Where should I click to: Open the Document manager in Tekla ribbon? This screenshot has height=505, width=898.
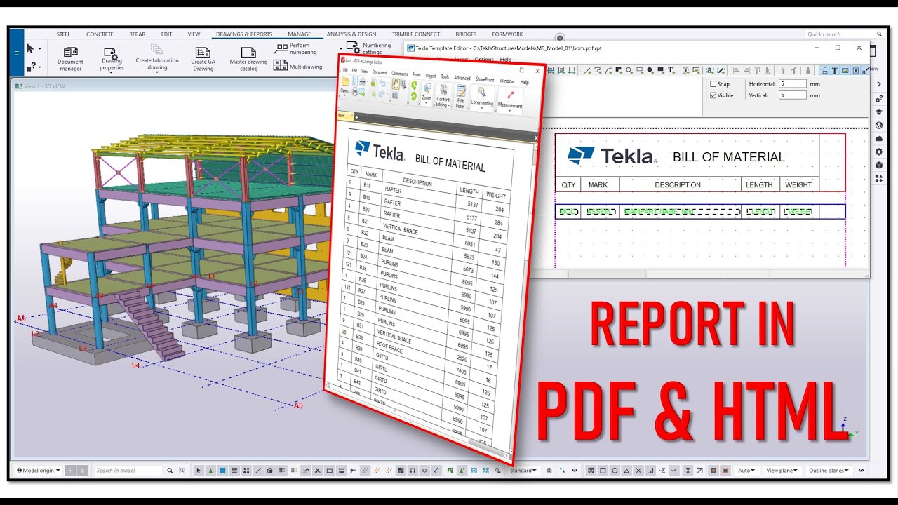(x=70, y=60)
